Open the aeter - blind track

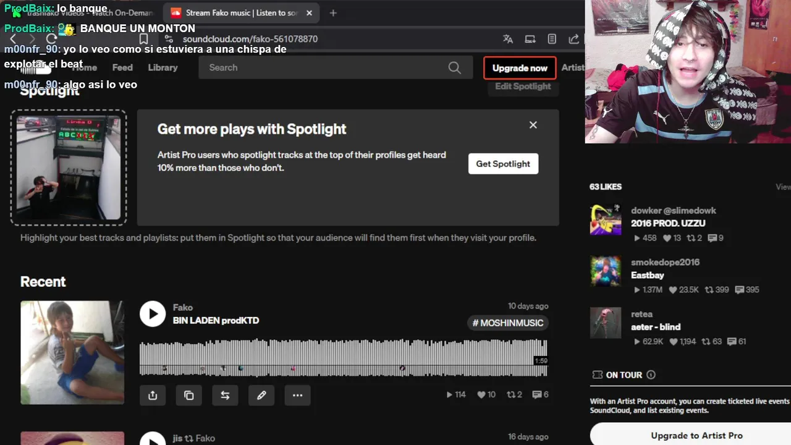(x=656, y=327)
